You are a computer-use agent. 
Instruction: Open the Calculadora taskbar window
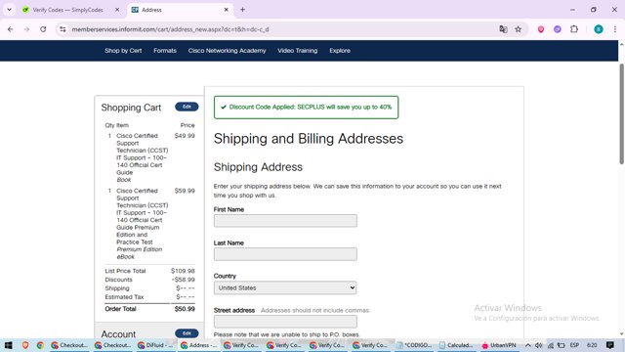click(456, 345)
